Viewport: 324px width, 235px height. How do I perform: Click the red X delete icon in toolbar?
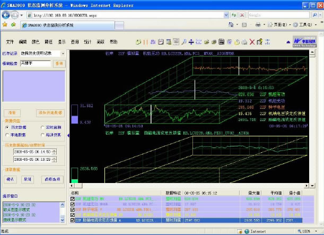(x=252, y=42)
